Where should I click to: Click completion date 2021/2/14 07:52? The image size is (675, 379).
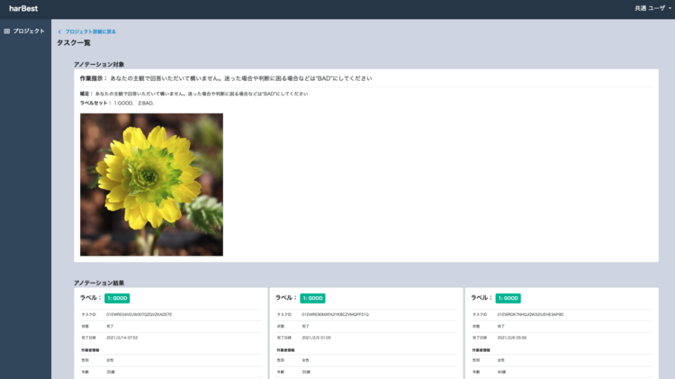[x=122, y=338]
